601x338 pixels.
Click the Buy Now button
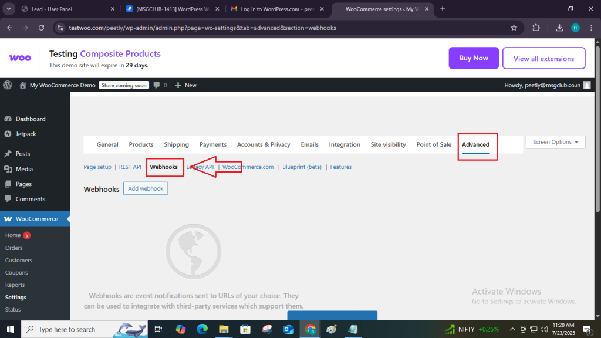coord(474,58)
